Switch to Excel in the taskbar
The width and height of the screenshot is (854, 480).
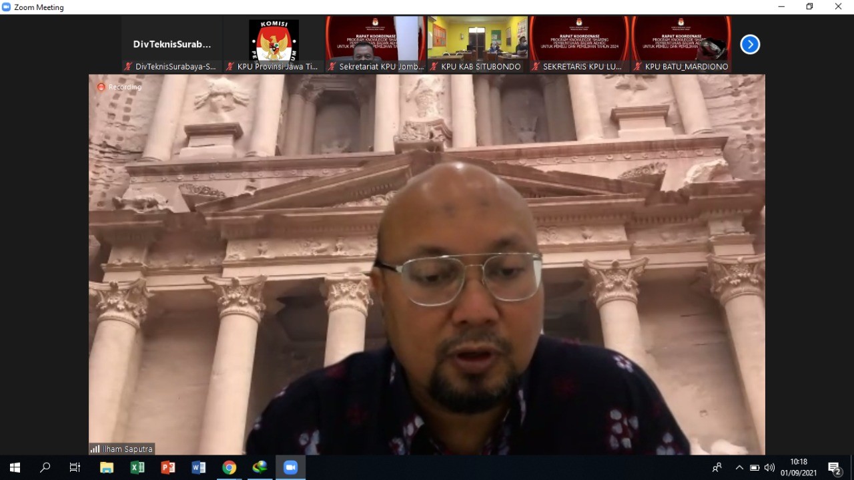pyautogui.click(x=137, y=467)
